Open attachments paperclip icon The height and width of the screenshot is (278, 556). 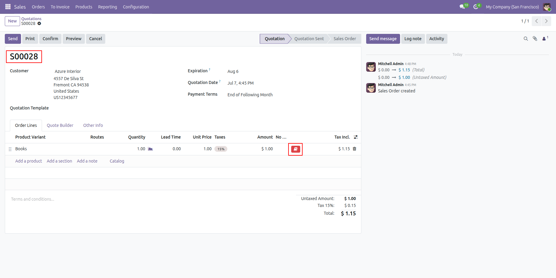[x=535, y=39]
